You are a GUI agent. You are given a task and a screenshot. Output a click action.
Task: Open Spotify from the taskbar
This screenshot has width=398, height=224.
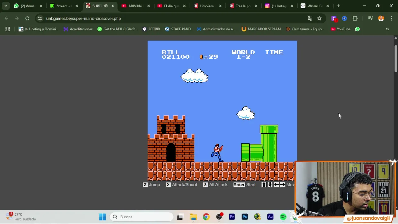coord(283,217)
